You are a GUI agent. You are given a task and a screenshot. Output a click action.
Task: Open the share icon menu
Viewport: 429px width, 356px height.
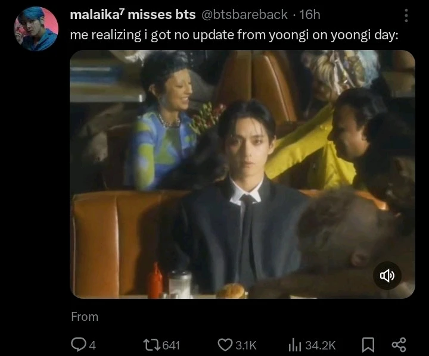(x=398, y=345)
